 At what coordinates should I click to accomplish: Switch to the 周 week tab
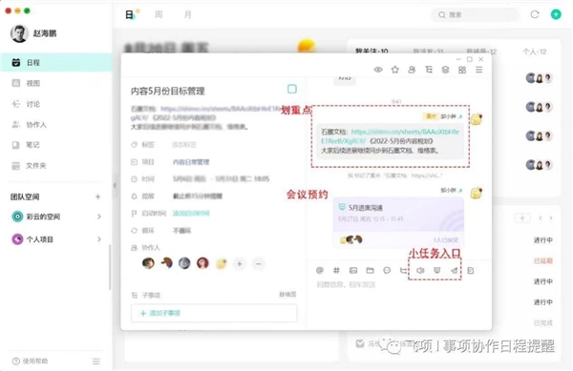click(159, 14)
